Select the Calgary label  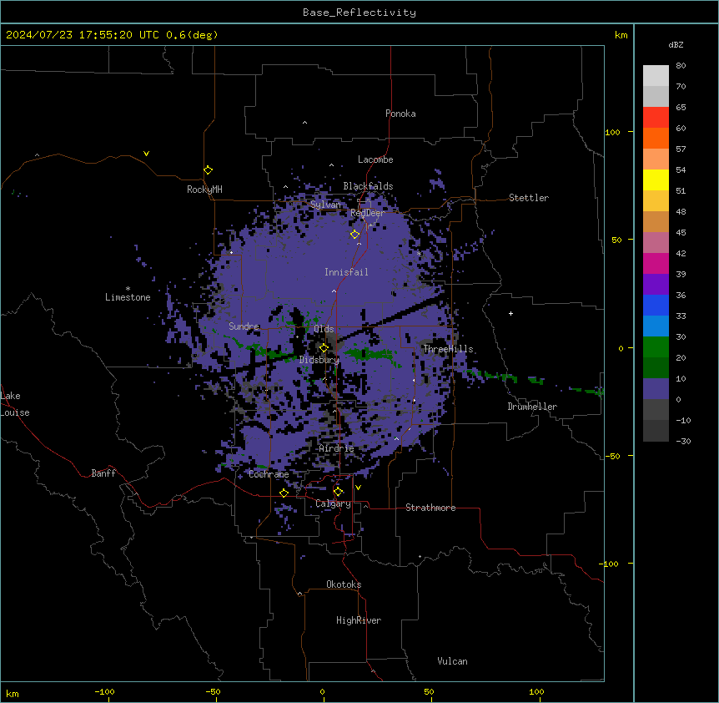click(x=333, y=503)
